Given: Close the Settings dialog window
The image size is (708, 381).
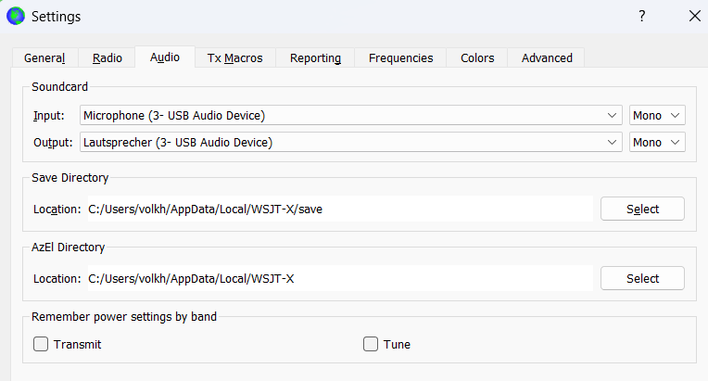Looking at the screenshot, I should [694, 16].
